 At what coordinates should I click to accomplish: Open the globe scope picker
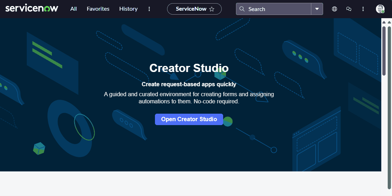[x=335, y=9]
